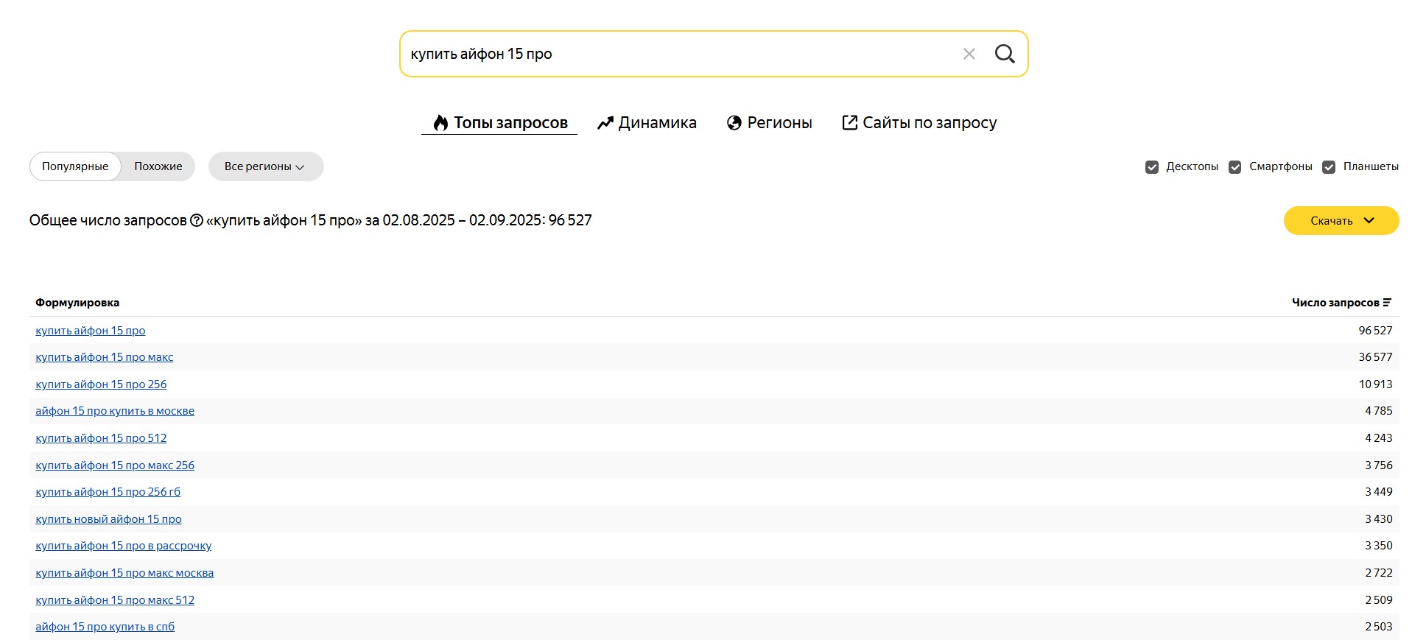Switch to the Динамика tab
The width and height of the screenshot is (1412, 640).
point(647,123)
